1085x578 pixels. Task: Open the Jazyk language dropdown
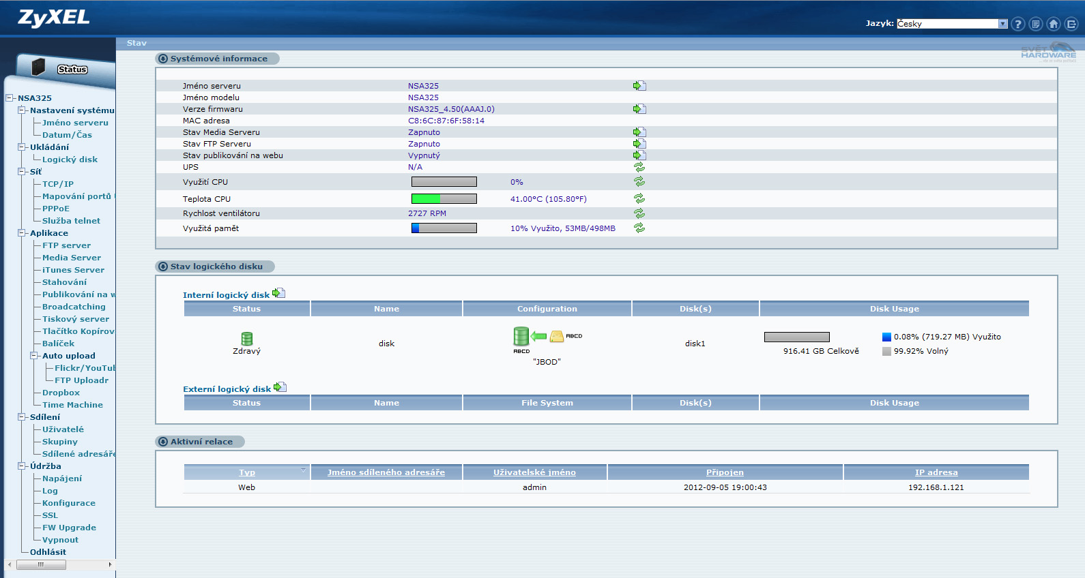point(1002,24)
